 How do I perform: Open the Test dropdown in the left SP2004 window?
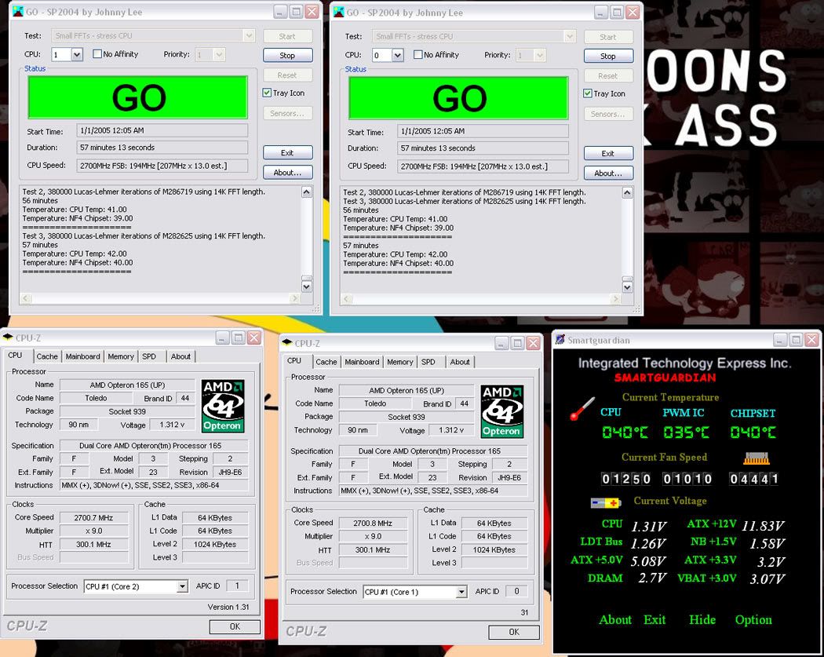[249, 36]
